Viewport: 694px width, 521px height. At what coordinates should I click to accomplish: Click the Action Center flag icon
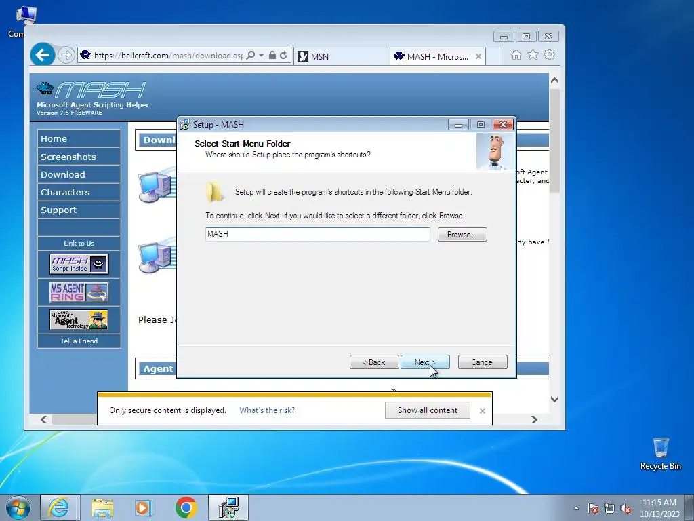593,508
